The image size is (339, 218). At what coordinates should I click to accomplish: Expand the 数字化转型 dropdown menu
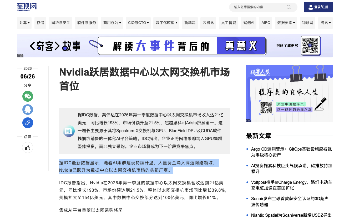(x=166, y=23)
